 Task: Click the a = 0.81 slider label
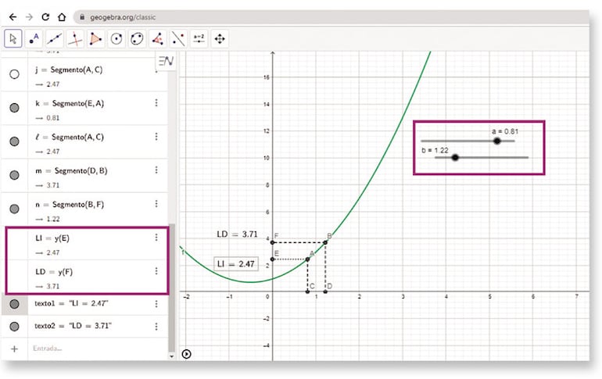tap(505, 131)
